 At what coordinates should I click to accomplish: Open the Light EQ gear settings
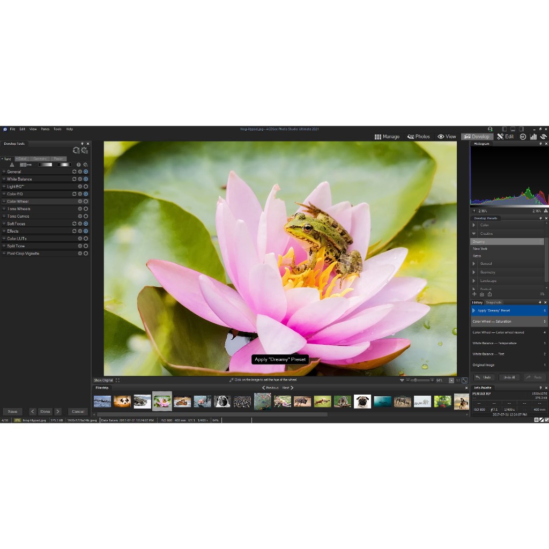point(80,187)
